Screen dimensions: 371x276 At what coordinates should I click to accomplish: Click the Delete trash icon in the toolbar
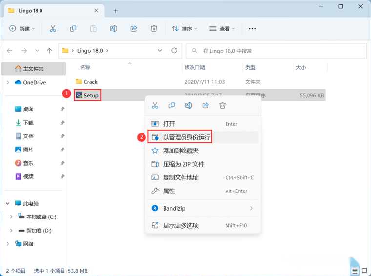click(154, 29)
